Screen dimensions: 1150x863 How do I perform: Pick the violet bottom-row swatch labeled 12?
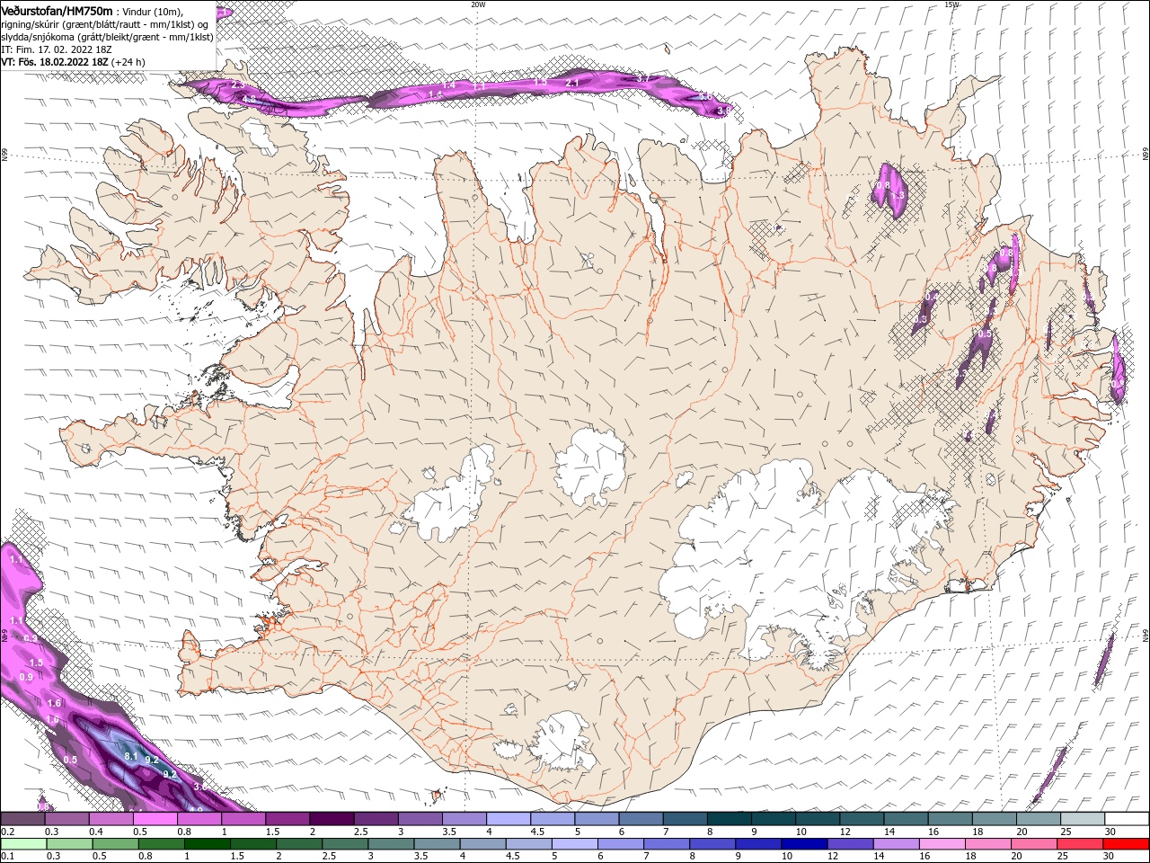[851, 844]
